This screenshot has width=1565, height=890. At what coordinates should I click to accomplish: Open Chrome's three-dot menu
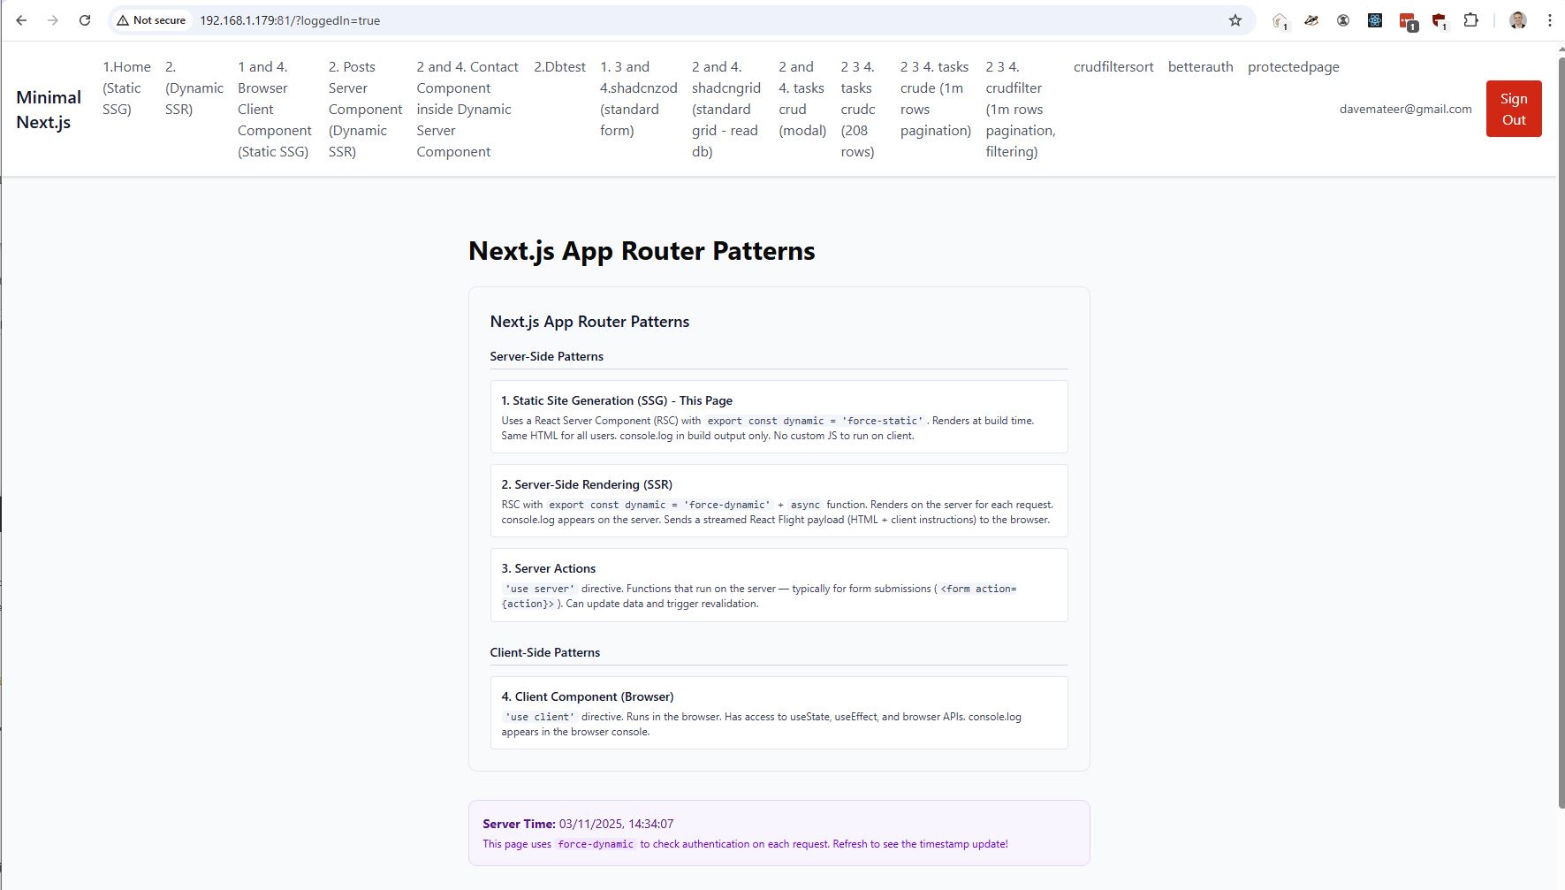1549,20
